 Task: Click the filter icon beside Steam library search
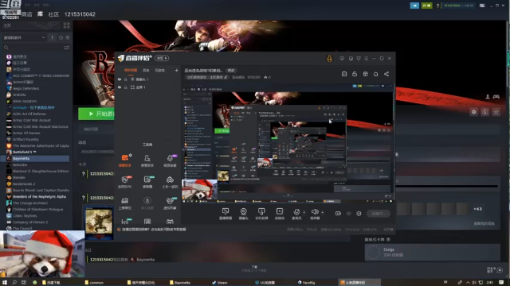[x=67, y=48]
